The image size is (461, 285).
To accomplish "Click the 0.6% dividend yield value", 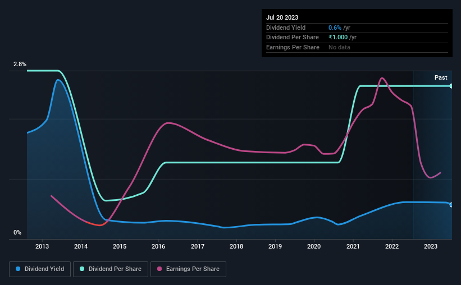I will (335, 27).
